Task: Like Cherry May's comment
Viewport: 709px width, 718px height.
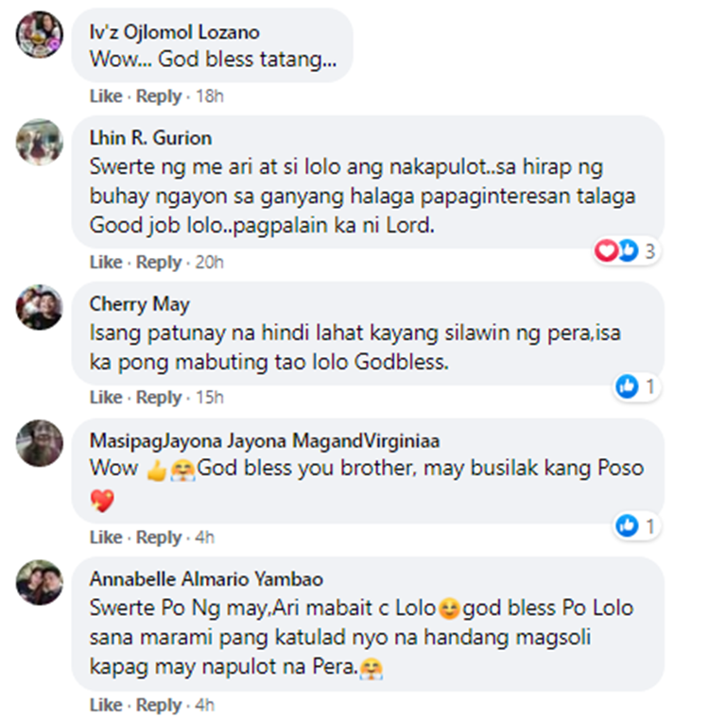Action: 106,398
